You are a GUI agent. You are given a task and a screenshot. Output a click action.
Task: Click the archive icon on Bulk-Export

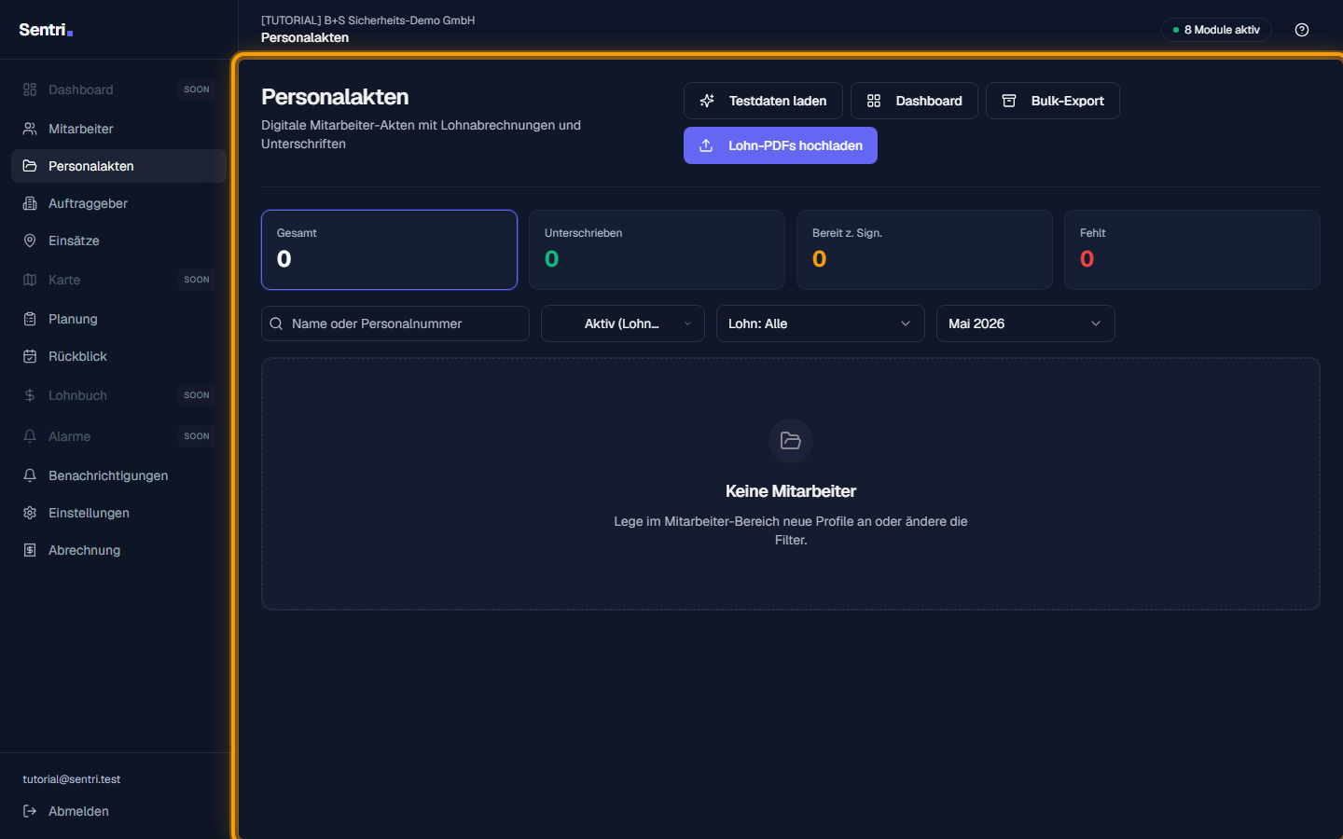1009,101
